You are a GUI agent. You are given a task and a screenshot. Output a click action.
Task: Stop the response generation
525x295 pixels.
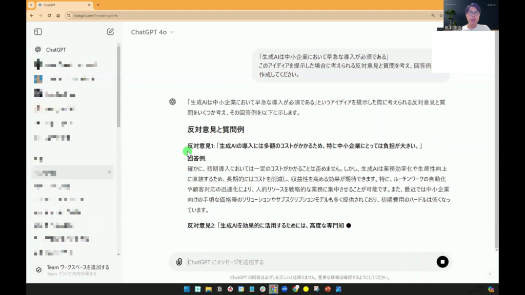(442, 262)
